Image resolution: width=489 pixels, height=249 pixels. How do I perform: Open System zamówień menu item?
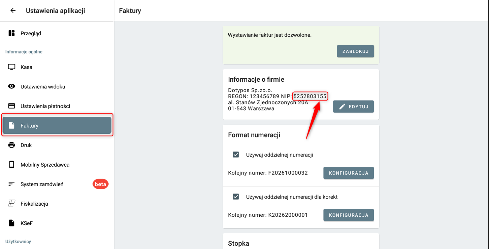[42, 184]
